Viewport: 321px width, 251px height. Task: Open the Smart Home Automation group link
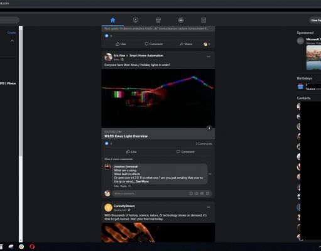pyautogui.click(x=146, y=55)
